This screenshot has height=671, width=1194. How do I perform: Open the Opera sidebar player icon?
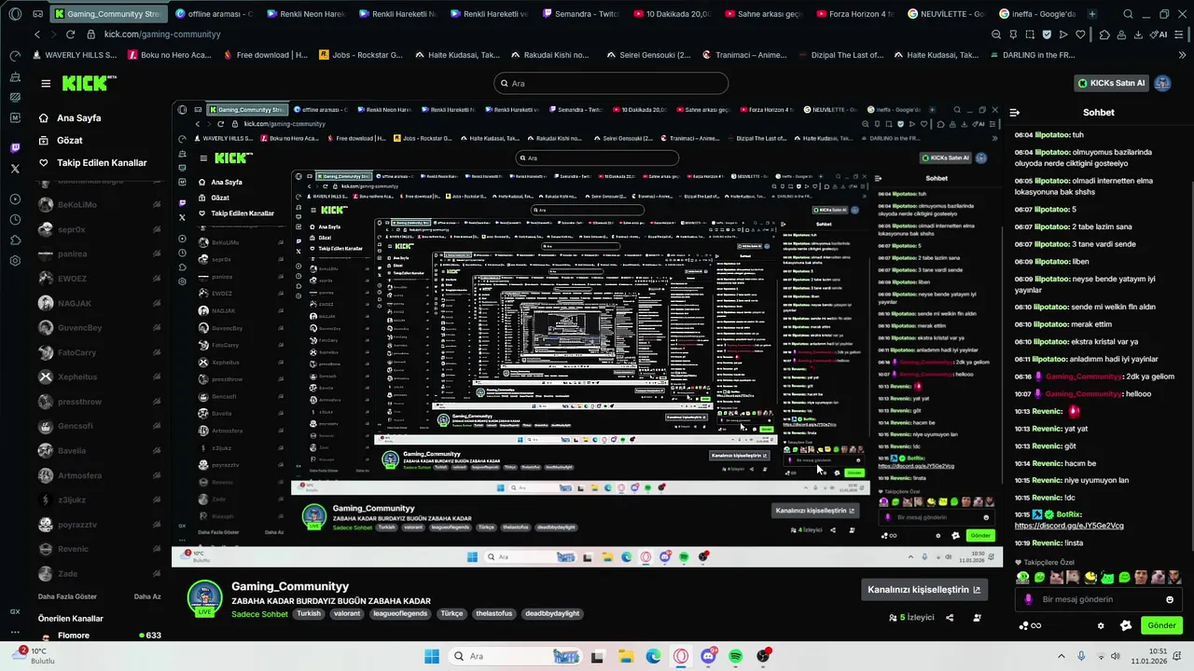pos(15,199)
